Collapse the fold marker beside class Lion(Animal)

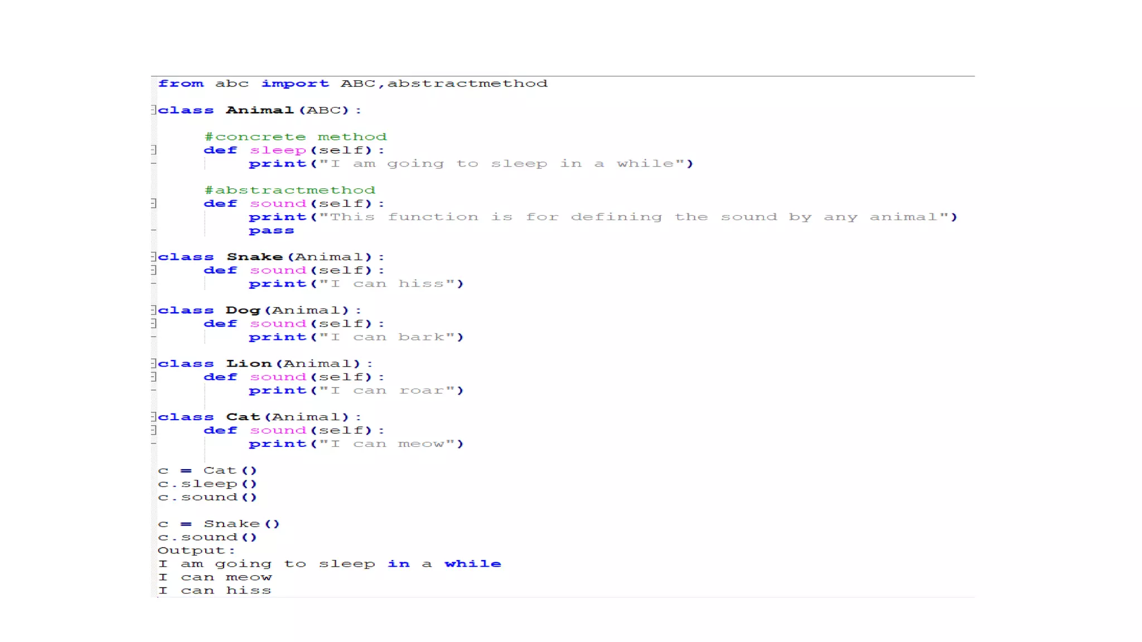pyautogui.click(x=153, y=363)
